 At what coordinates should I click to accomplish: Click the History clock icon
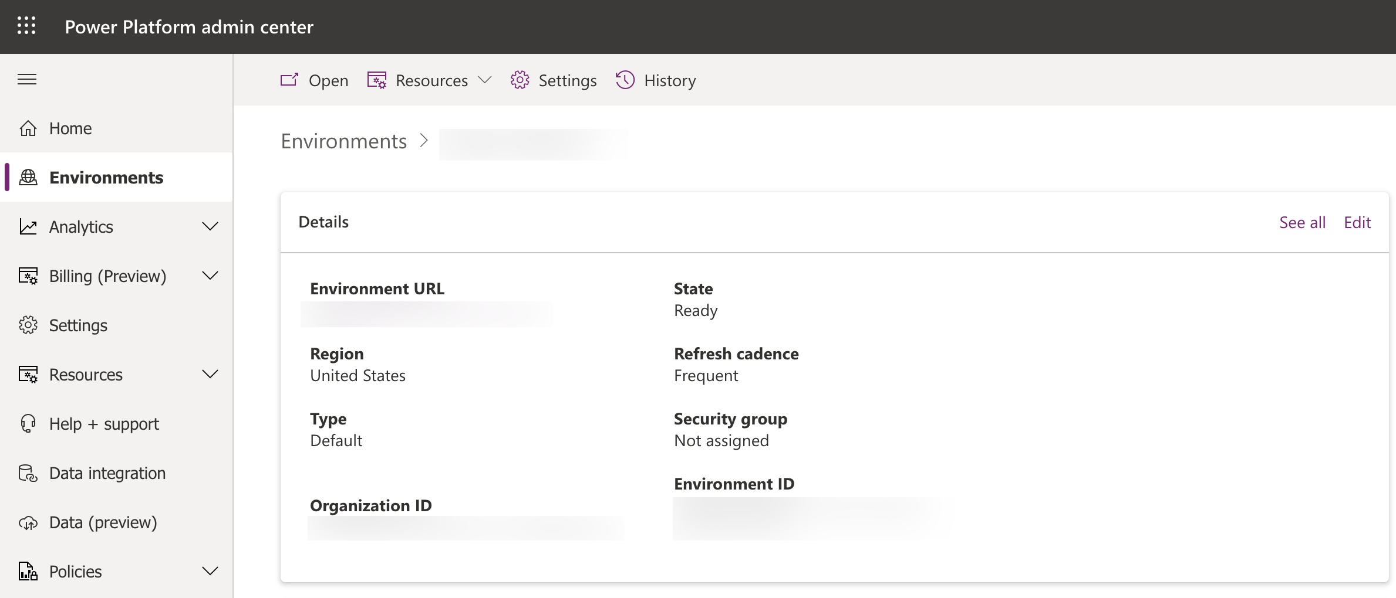pos(625,80)
